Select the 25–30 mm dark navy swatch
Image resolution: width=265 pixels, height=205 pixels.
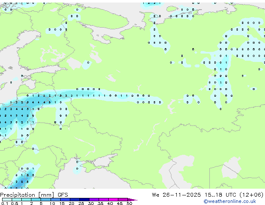84,200
